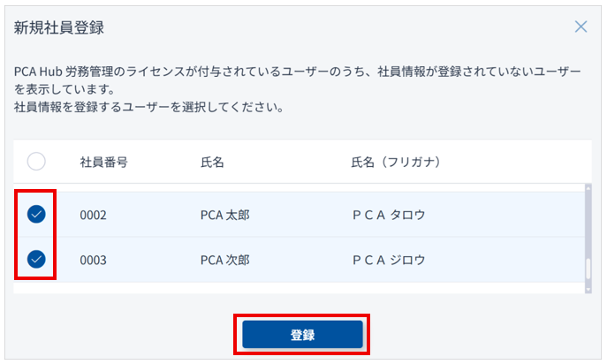This screenshot has height=364, width=607.
Task: Click the 社員情報を登録するユーザーを選択 instruction line
Action: pos(148,108)
